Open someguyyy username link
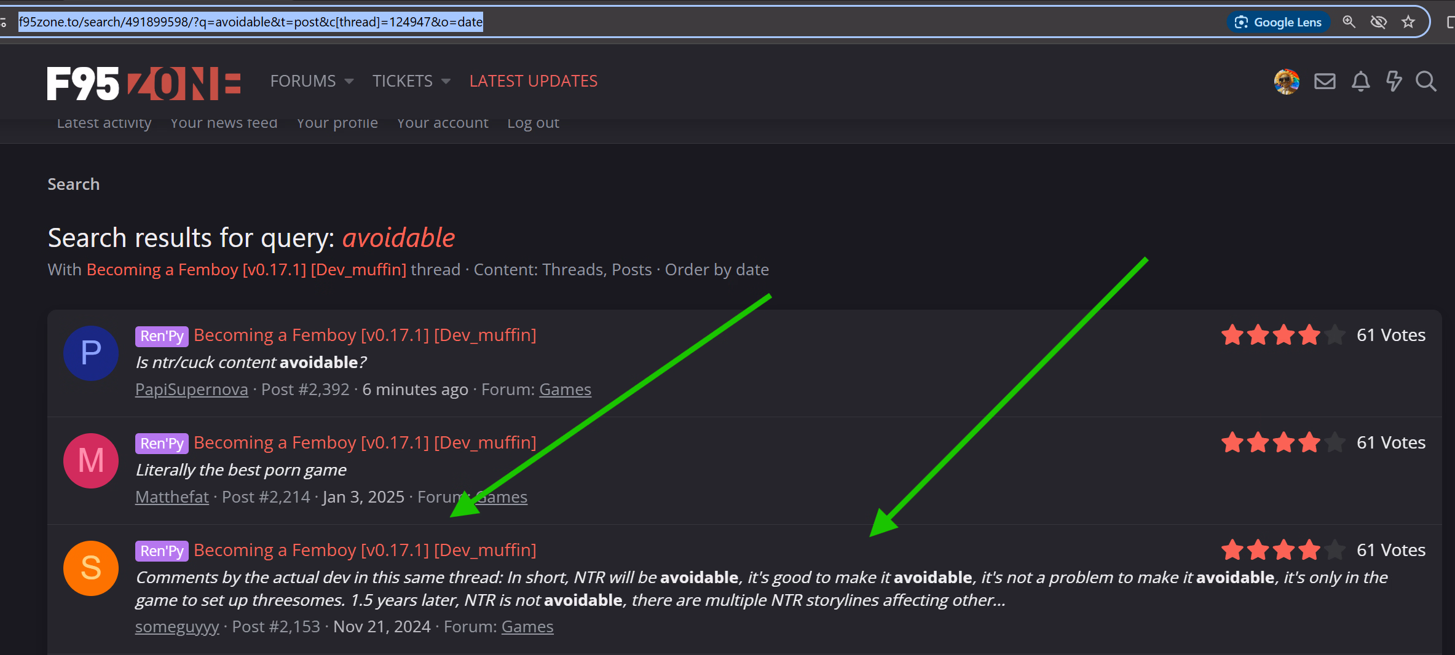The height and width of the screenshot is (655, 1455). (x=177, y=627)
